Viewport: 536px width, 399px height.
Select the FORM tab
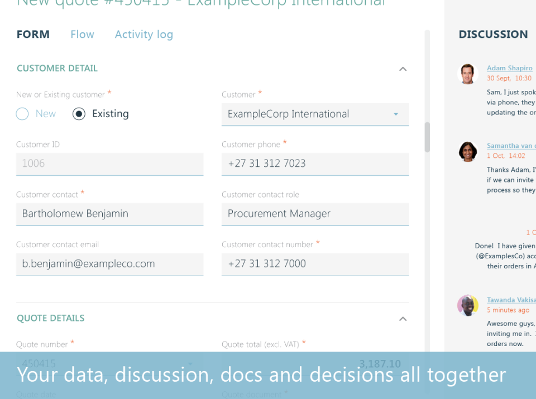tap(33, 34)
